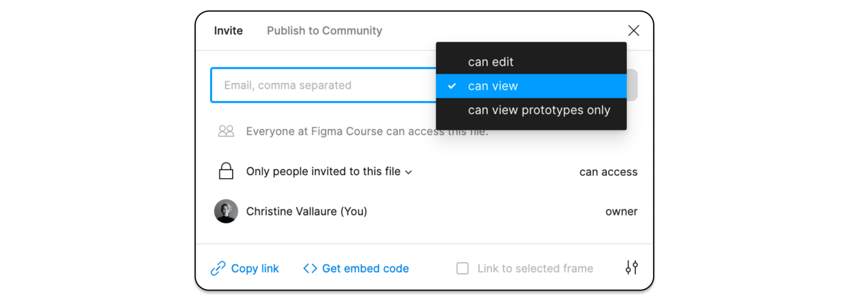Expand Only people invited to this file dropdown

(323, 171)
